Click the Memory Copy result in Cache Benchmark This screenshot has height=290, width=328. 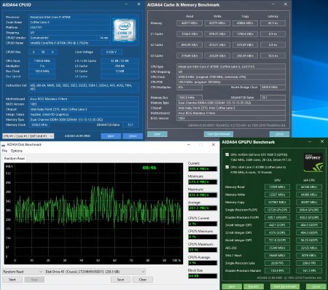pyautogui.click(x=245, y=23)
